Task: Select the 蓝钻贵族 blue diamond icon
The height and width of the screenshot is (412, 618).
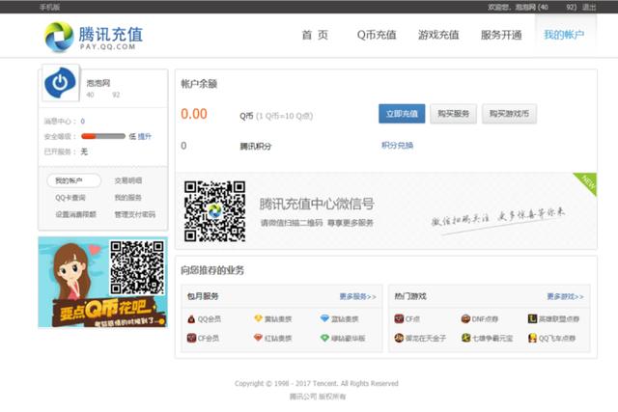Action: point(323,318)
